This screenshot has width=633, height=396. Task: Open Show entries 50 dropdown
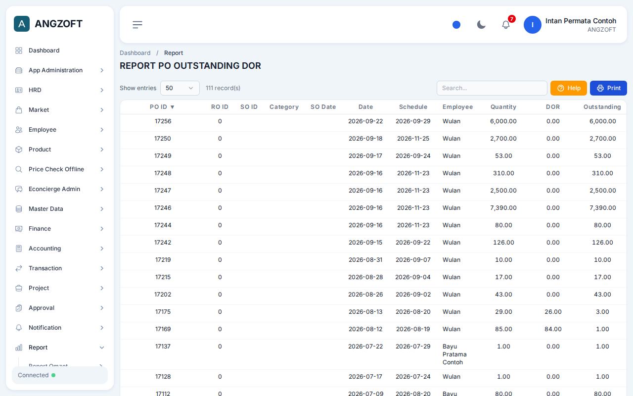point(180,88)
